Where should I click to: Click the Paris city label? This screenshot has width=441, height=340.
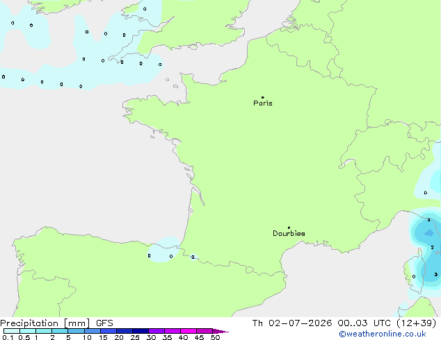(263, 103)
